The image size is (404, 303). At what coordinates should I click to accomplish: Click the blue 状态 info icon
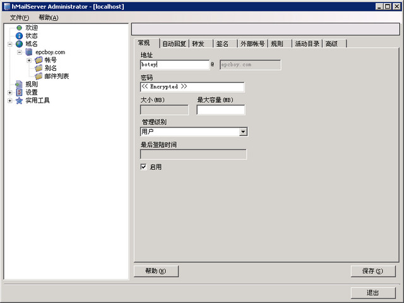20,36
